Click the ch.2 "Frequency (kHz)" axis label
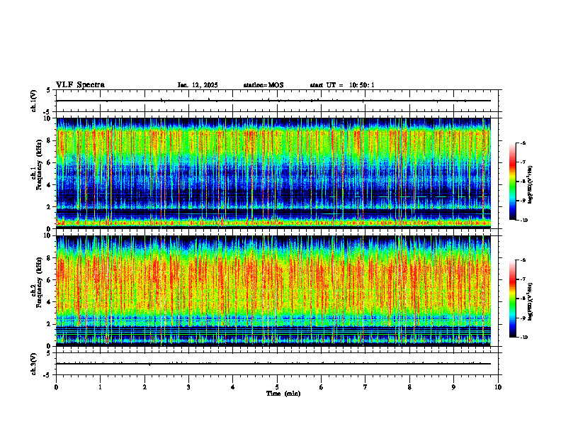Screen dimensions: 561x434 point(39,282)
